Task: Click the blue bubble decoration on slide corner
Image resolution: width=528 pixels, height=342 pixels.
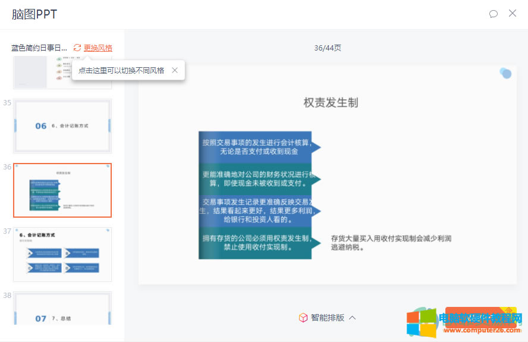Action: click(505, 73)
